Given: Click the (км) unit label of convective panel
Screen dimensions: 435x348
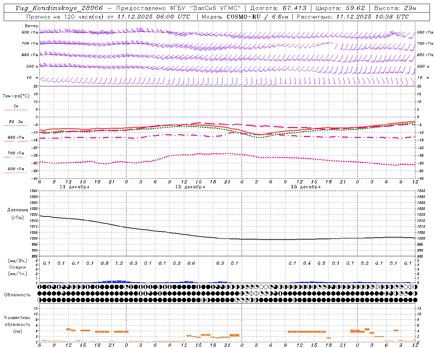Looking at the screenshot, I should pyautogui.click(x=18, y=331).
